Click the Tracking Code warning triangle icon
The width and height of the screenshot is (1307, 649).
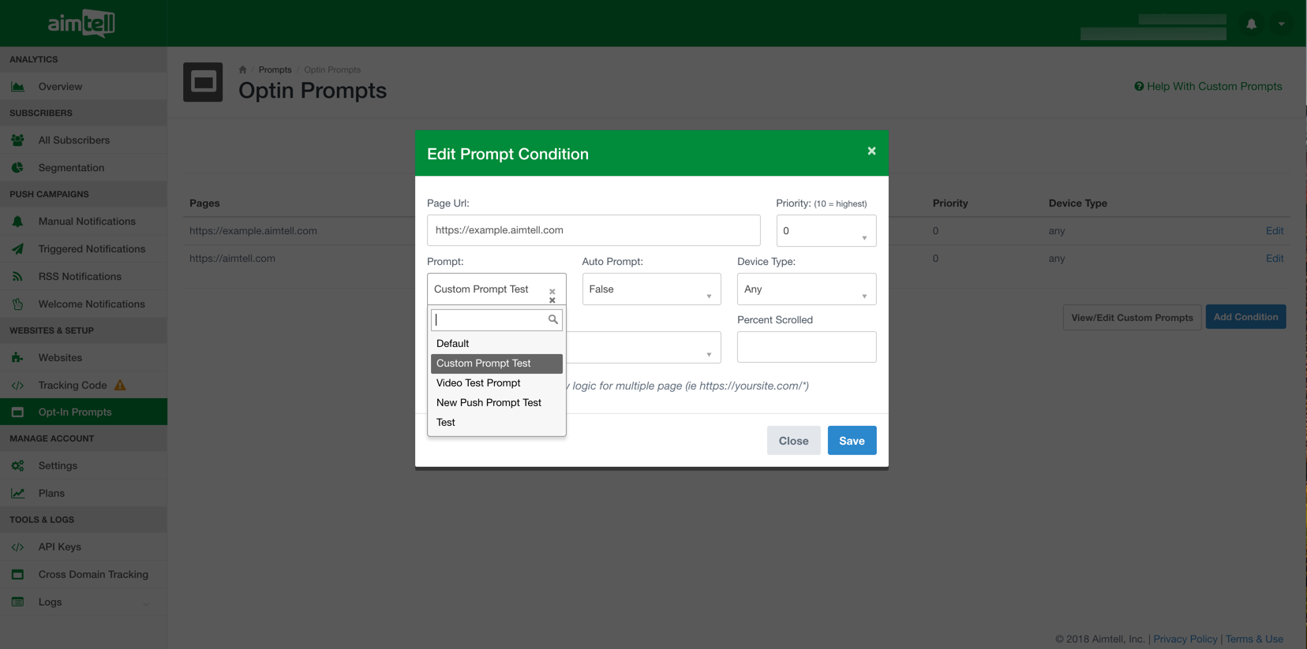[x=120, y=386]
